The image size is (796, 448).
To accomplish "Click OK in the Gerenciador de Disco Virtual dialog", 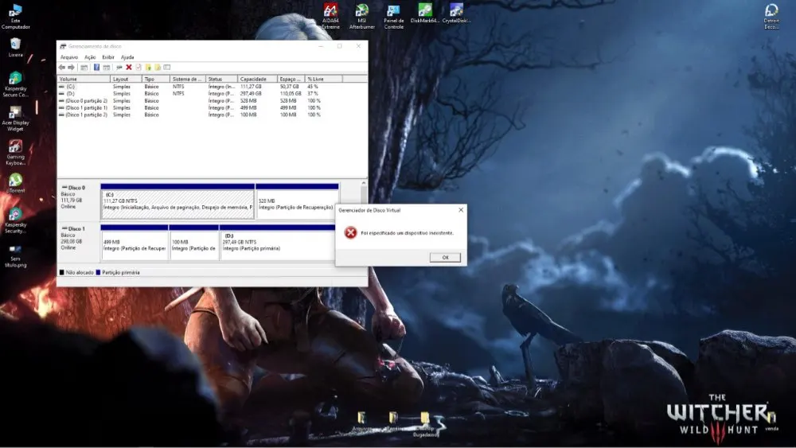I will (x=445, y=257).
